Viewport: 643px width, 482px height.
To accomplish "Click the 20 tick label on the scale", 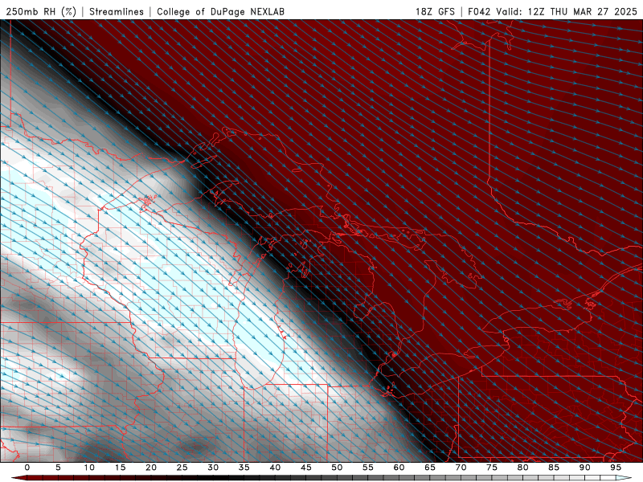I will 151,468.
